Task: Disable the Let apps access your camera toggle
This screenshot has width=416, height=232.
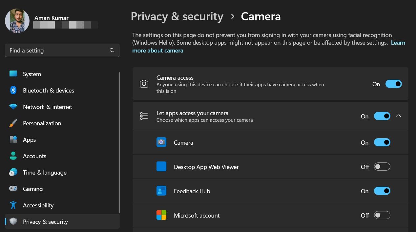Action: 382,116
